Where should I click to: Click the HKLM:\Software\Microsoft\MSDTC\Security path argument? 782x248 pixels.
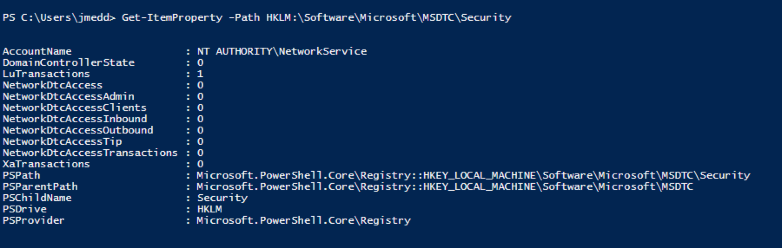click(389, 18)
